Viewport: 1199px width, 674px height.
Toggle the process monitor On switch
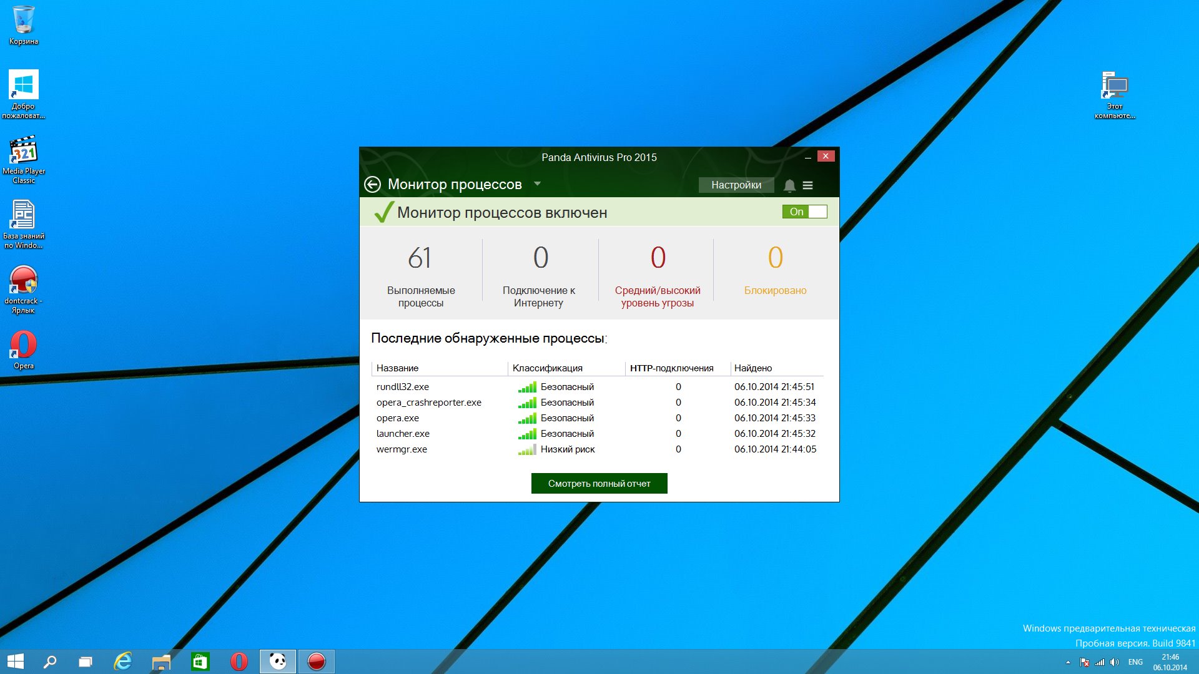[804, 212]
